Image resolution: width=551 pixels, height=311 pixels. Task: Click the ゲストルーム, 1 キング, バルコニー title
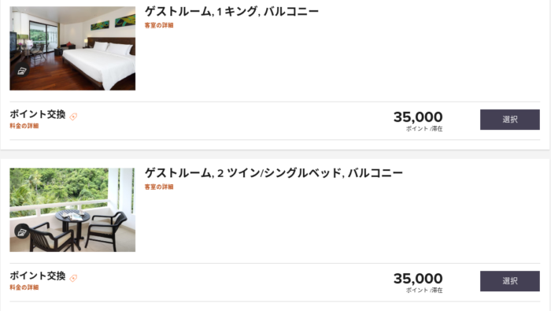pos(232,12)
